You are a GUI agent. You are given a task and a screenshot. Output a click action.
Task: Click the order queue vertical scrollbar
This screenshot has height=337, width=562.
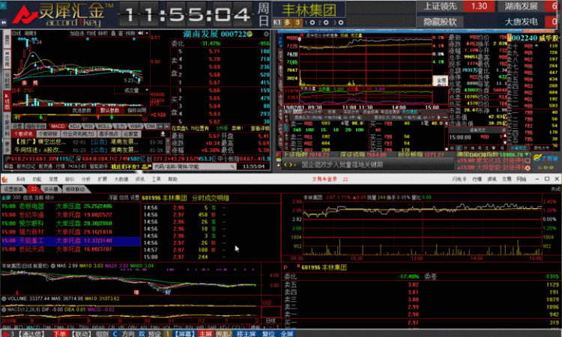(447, 136)
